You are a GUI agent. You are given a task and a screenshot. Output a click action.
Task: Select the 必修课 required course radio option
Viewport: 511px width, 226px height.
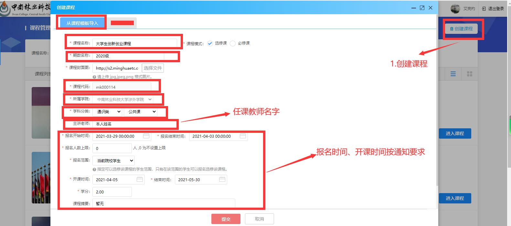click(x=233, y=44)
